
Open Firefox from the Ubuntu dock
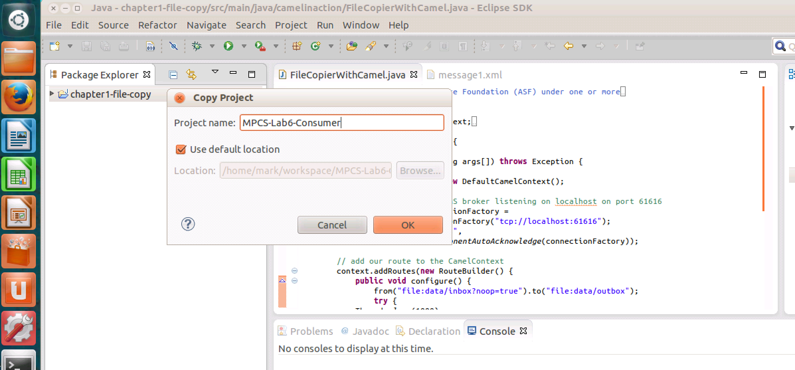click(x=19, y=97)
